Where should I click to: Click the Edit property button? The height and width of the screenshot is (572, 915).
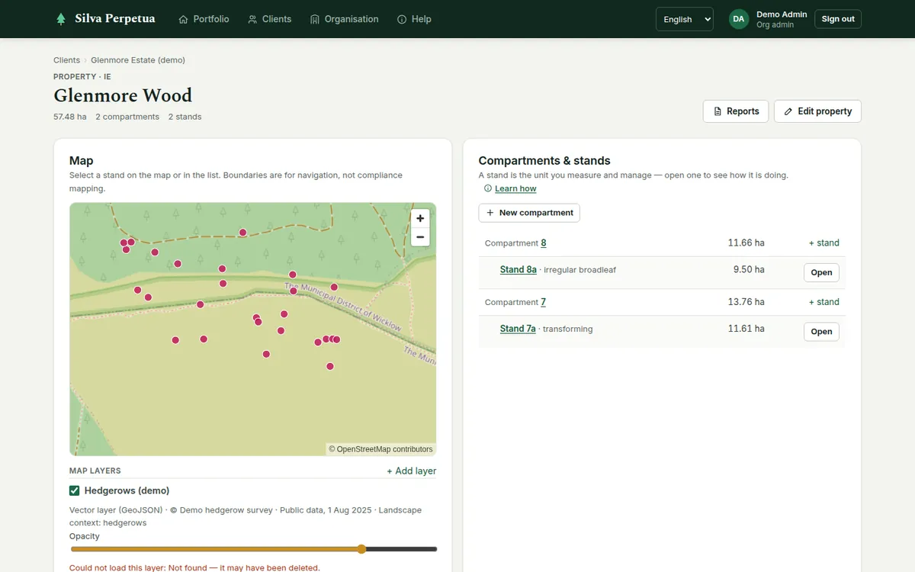(x=817, y=111)
